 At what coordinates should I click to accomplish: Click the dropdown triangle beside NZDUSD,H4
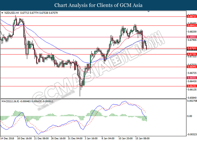(x=2, y=13)
